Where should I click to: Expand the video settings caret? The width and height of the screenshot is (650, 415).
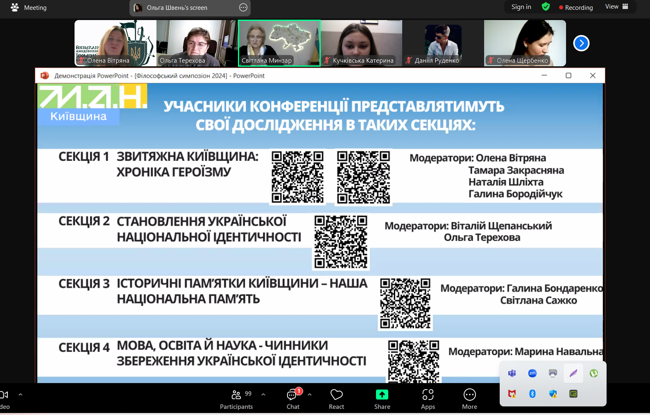(x=20, y=395)
